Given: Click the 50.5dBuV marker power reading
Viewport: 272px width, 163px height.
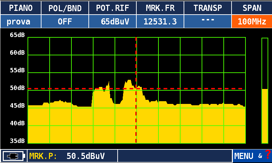Looking at the screenshot, I should (x=86, y=156).
